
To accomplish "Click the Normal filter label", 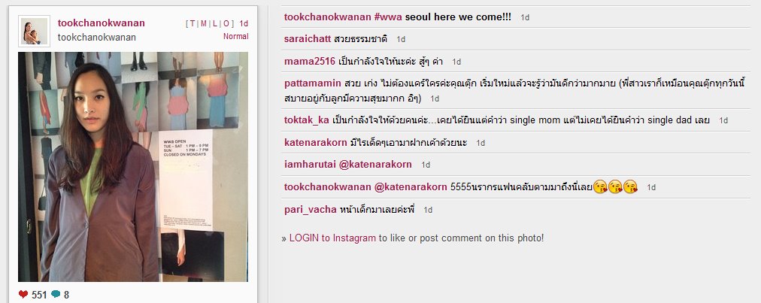I will 236,36.
